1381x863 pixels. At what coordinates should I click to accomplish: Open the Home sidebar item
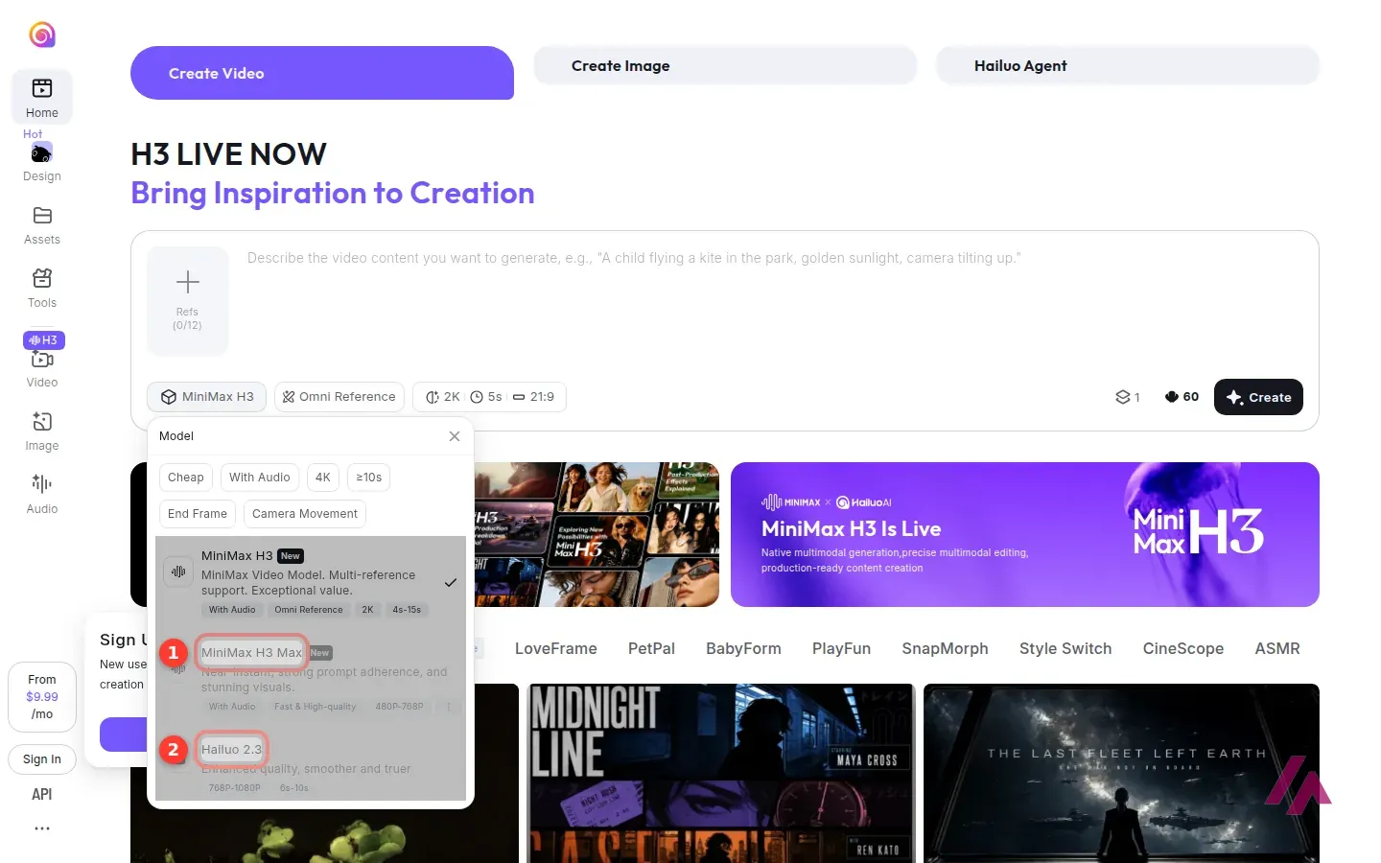42,97
